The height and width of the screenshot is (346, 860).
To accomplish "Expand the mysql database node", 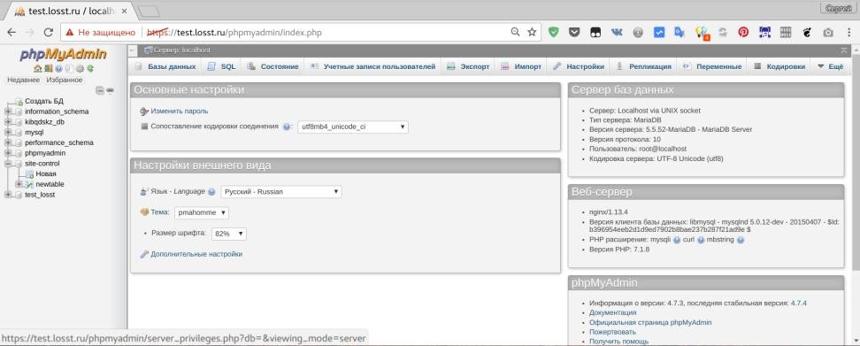I will pyautogui.click(x=8, y=132).
